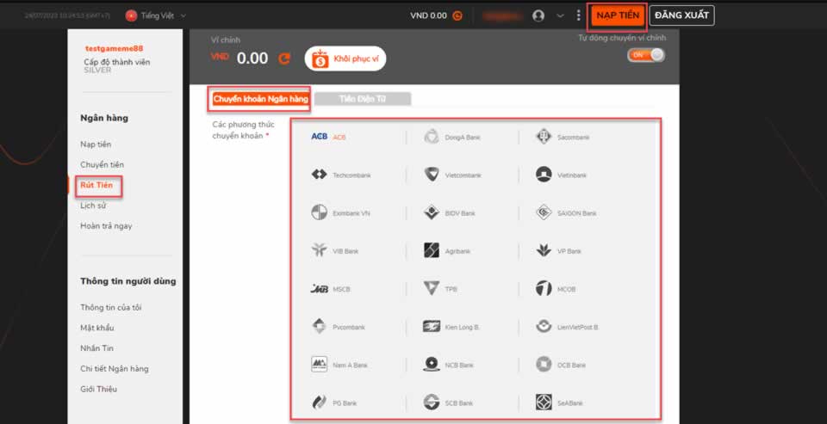Screen dimensions: 827x424
Task: Pick the SeABank icon
Action: (544, 403)
